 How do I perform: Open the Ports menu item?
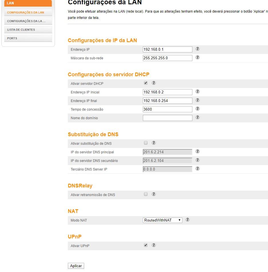(x=28, y=38)
